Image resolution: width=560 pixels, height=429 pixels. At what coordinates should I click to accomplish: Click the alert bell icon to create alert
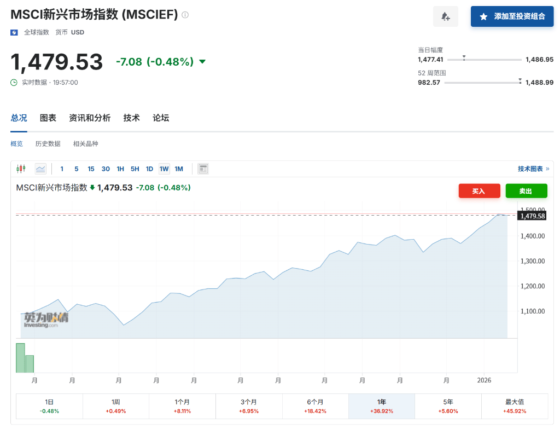pyautogui.click(x=445, y=16)
